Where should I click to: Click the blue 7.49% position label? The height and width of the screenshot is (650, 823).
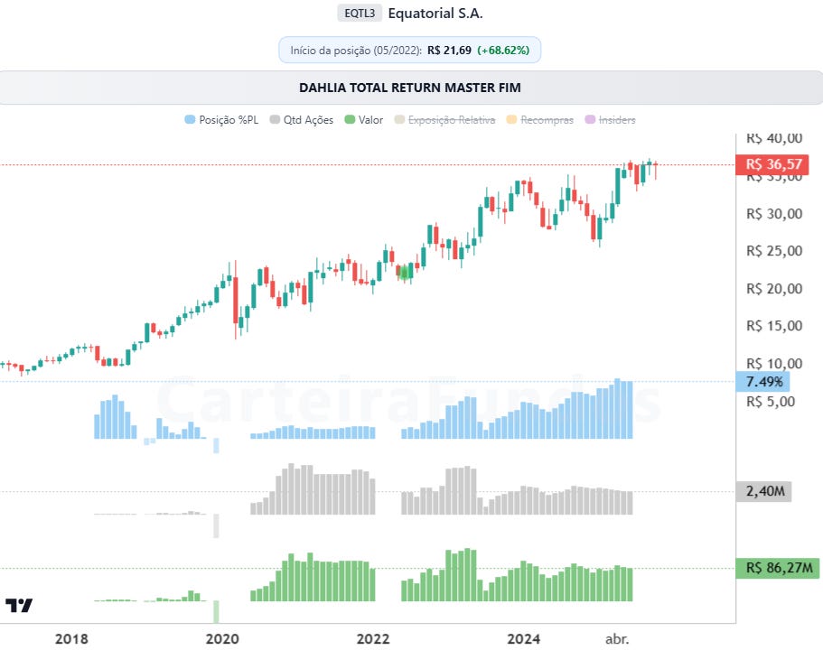click(x=763, y=381)
